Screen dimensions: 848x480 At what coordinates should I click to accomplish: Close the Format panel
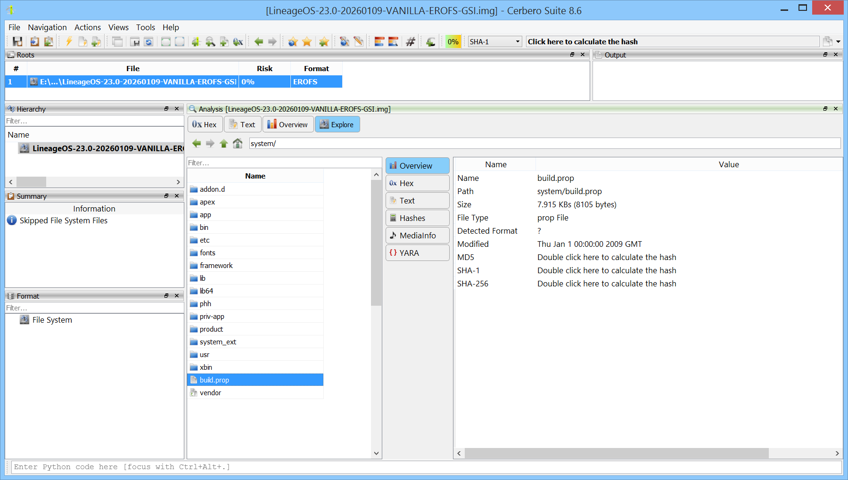177,296
